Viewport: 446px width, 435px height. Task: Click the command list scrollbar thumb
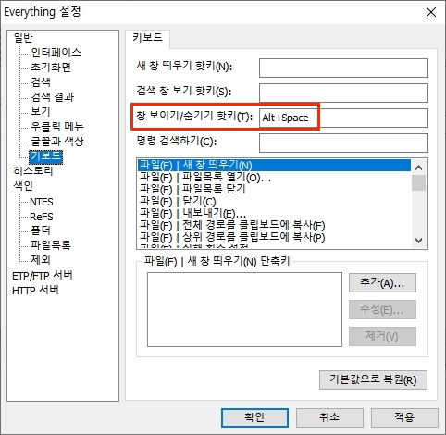click(x=418, y=182)
